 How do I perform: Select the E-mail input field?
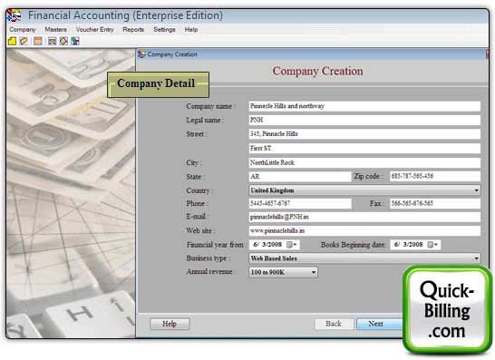[x=364, y=217]
